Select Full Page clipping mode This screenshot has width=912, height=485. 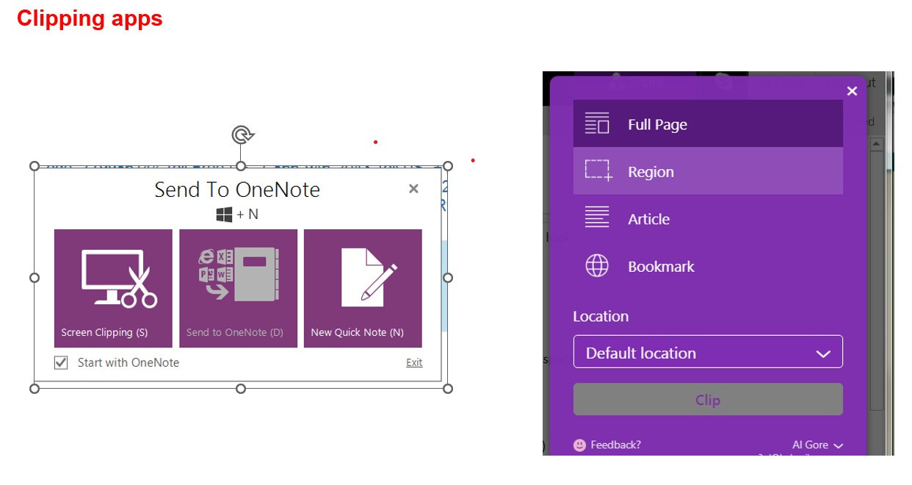click(707, 124)
